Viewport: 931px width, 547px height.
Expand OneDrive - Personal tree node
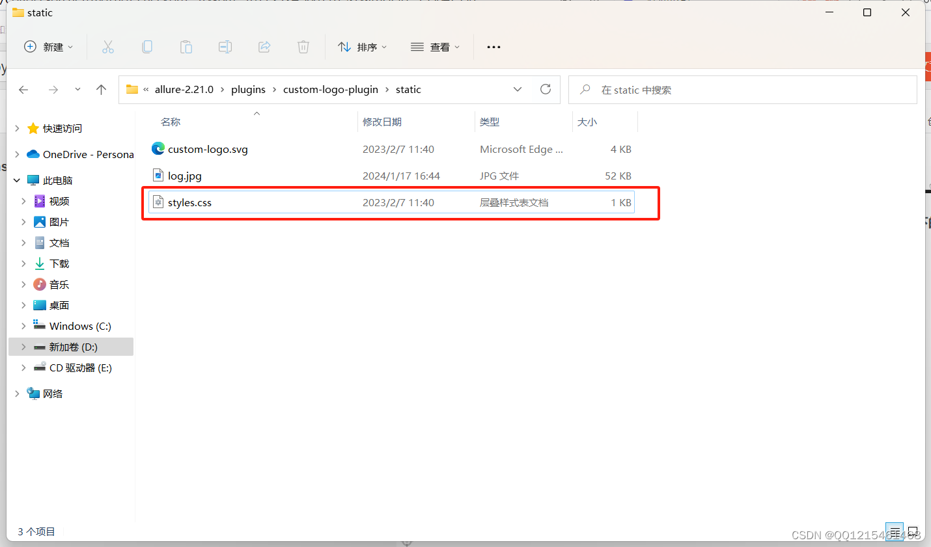click(17, 155)
